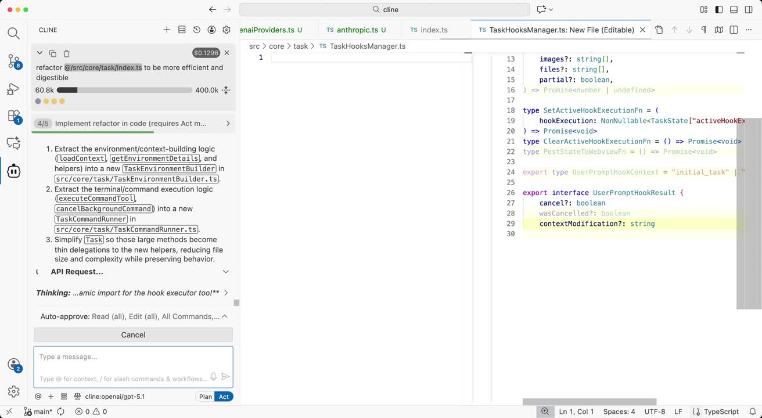Open Cline MCP servers icon in header
This screenshot has height=418, width=762.
pyautogui.click(x=182, y=30)
